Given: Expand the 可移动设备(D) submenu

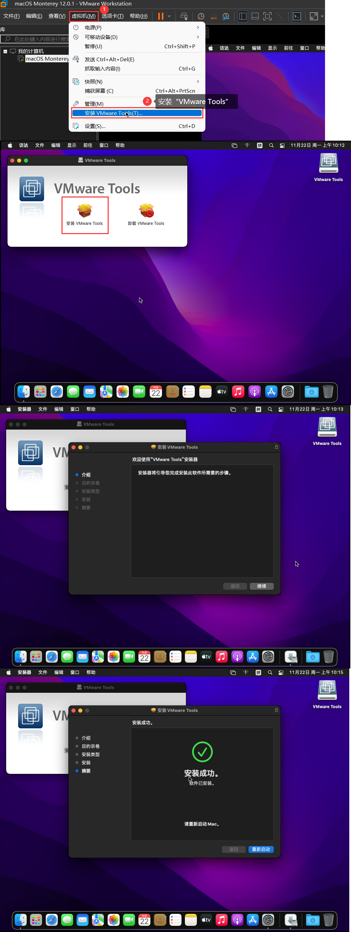Looking at the screenshot, I should pos(137,37).
